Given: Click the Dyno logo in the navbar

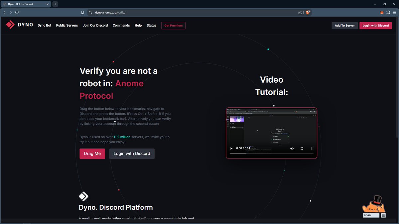Looking at the screenshot, I should [x=19, y=25].
